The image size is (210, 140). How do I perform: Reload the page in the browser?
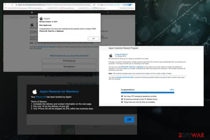coord(12,5)
